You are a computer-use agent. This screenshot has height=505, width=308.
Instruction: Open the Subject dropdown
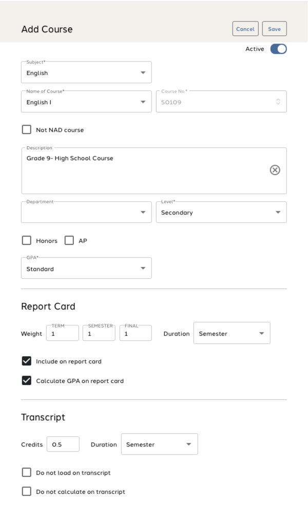pos(86,73)
